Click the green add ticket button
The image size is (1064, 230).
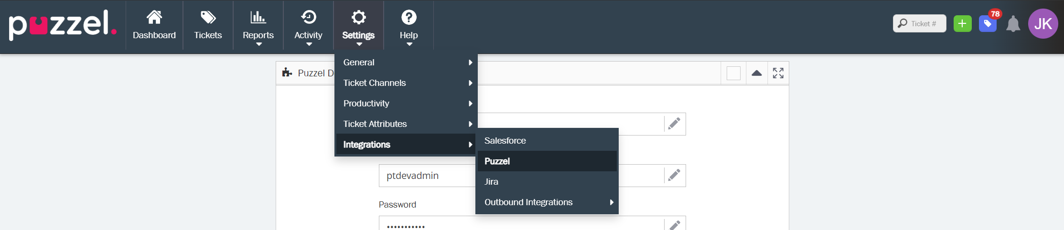(x=962, y=24)
